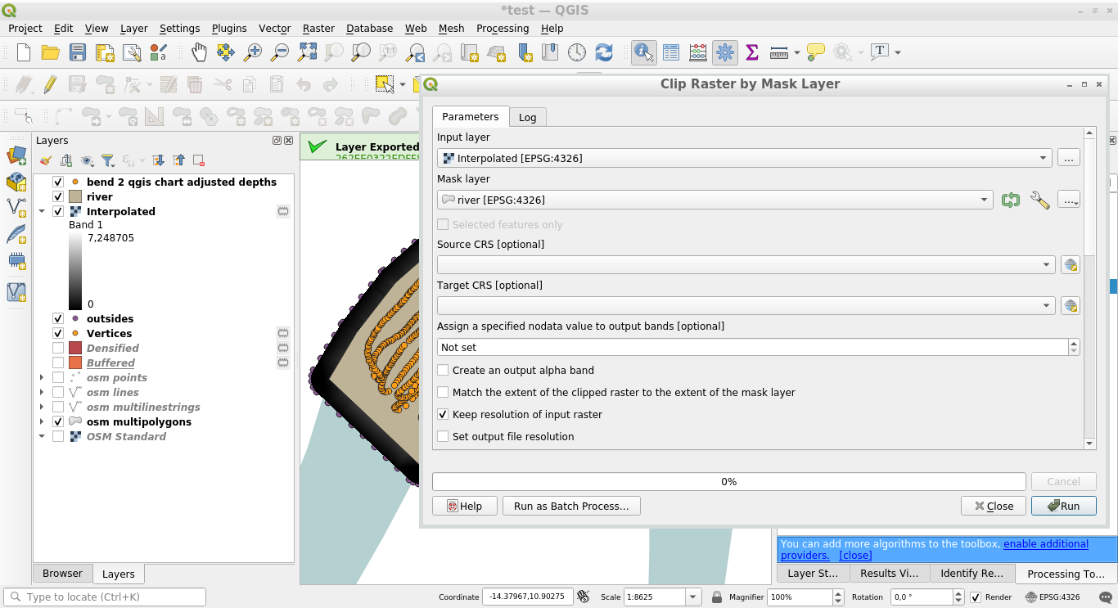Click the Refresh map icon

604,52
